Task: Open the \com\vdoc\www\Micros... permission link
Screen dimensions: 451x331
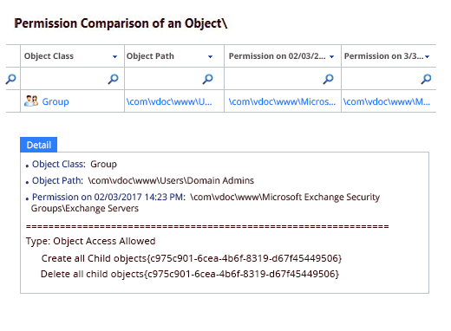Action: point(282,101)
